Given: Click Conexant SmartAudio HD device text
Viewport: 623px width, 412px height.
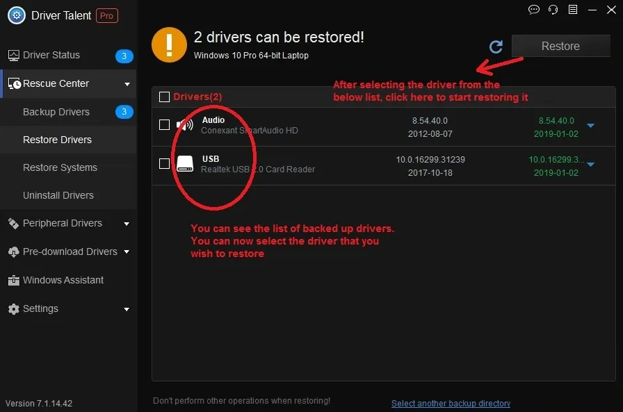Looking at the screenshot, I should (x=250, y=131).
